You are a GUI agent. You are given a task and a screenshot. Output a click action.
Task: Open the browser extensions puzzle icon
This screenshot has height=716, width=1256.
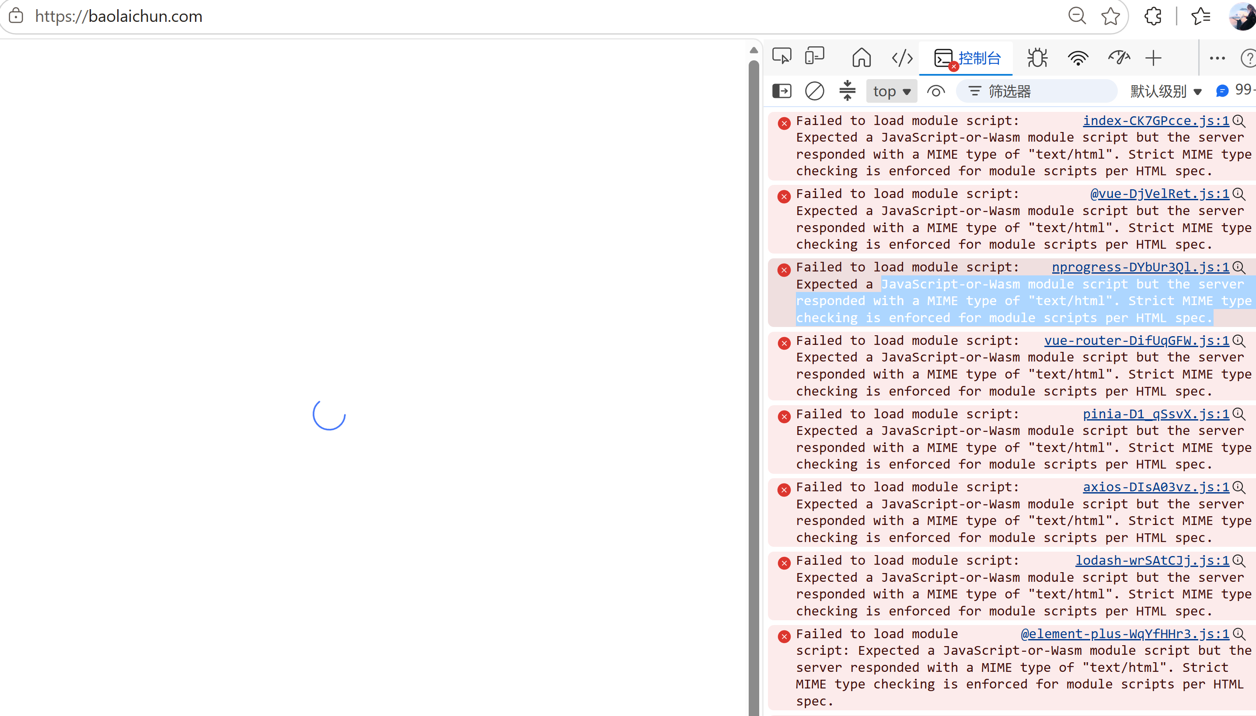pyautogui.click(x=1153, y=16)
